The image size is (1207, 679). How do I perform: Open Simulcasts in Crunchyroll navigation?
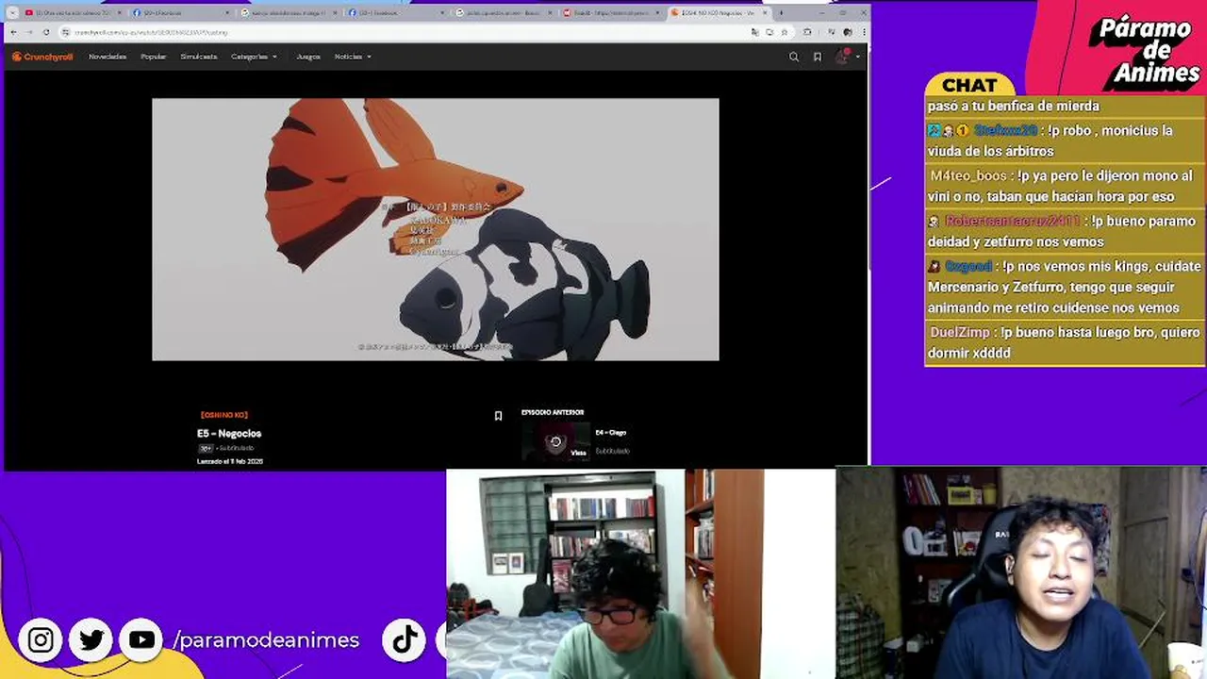[199, 57]
